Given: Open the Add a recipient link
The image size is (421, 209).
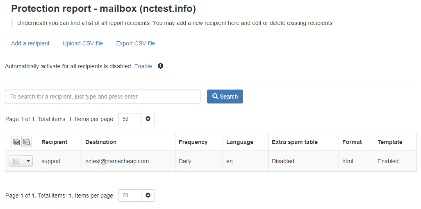Looking at the screenshot, I should coord(30,43).
